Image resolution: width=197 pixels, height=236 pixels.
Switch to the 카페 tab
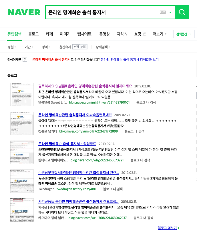[49, 34]
